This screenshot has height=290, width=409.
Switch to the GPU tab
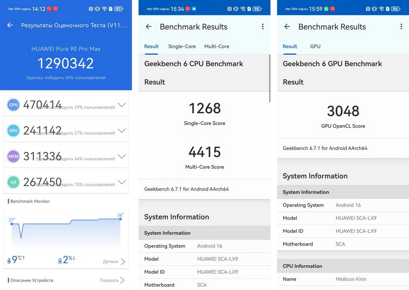(315, 47)
